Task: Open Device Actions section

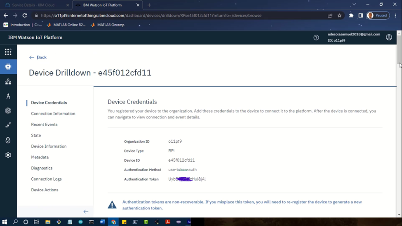Action: click(x=45, y=190)
